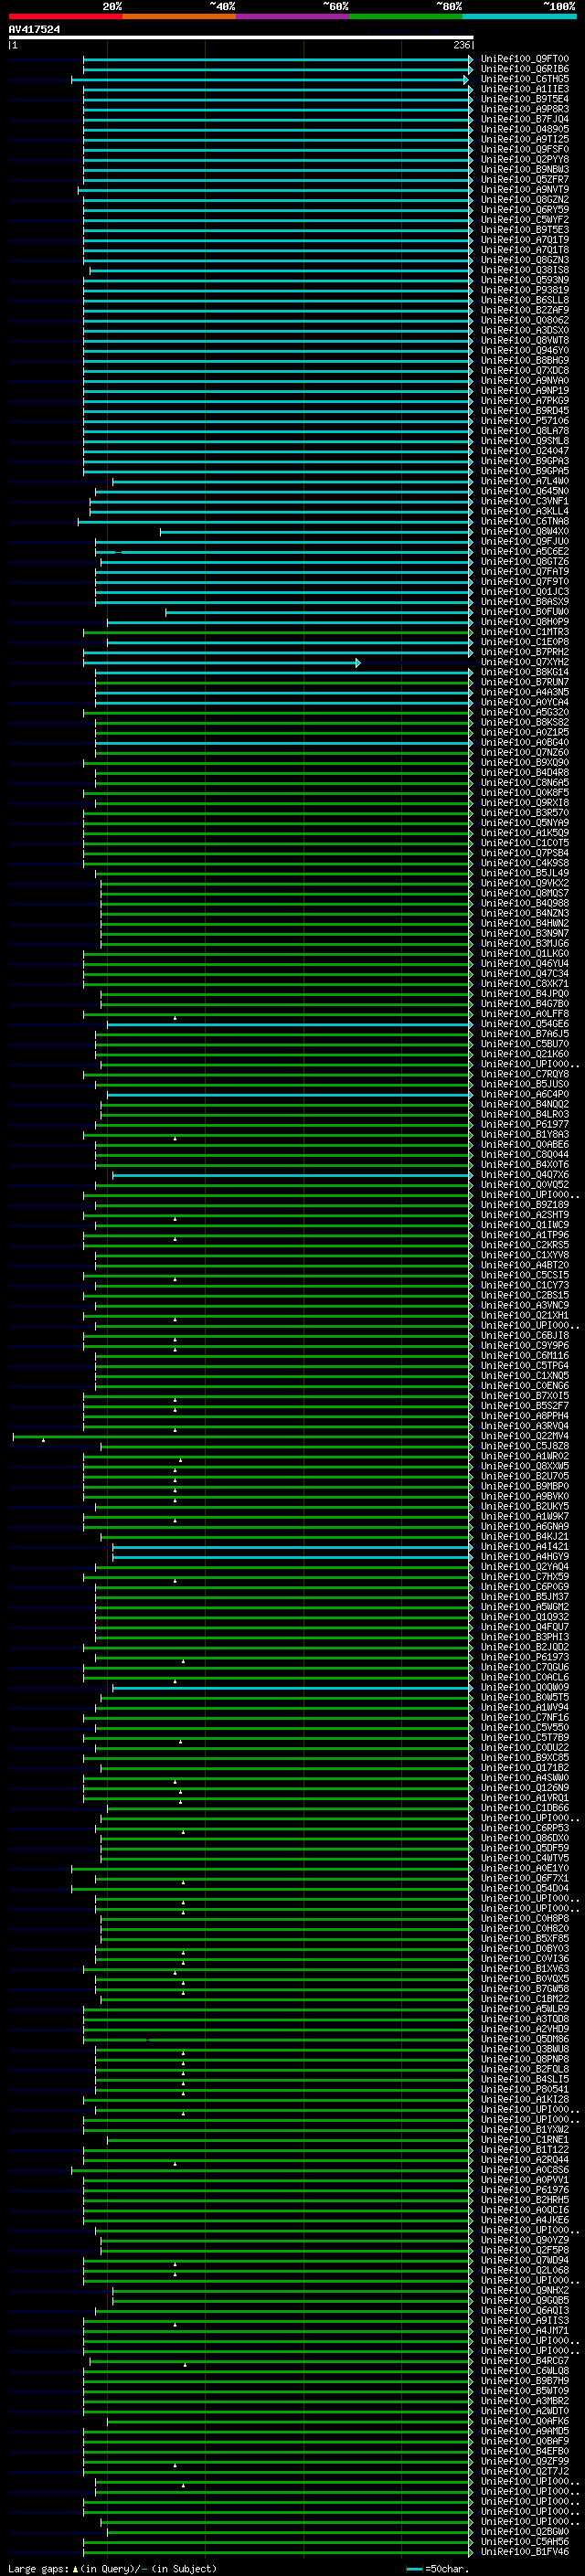The width and height of the screenshot is (585, 2576).
Task: Click the red 20% identity color bar
Action: pyautogui.click(x=65, y=16)
